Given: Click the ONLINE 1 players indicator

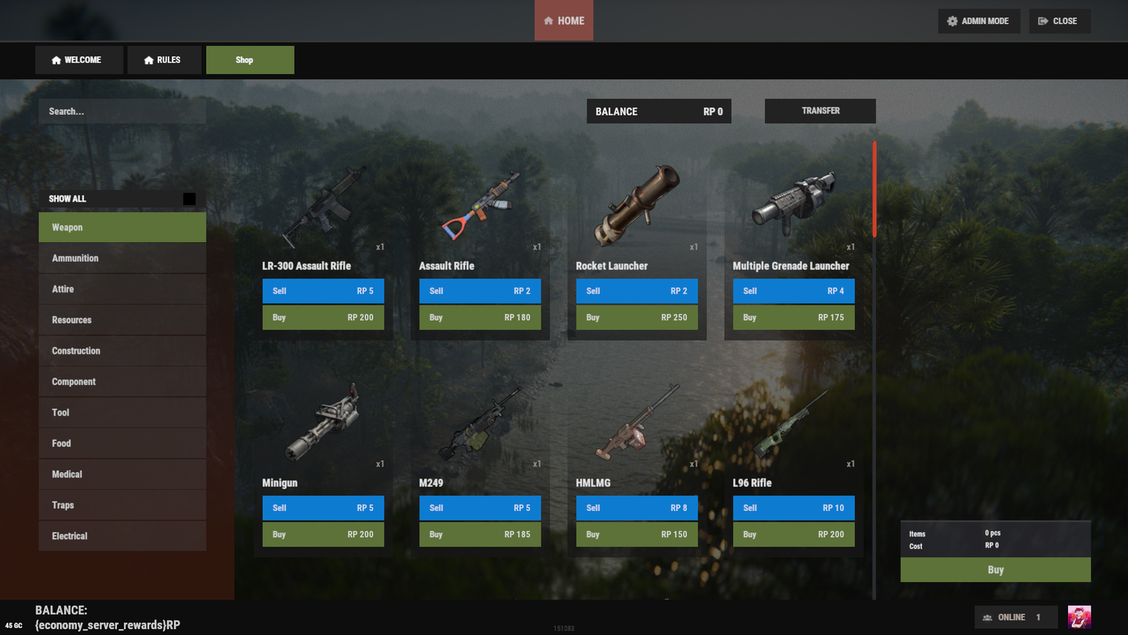Looking at the screenshot, I should 1016,617.
